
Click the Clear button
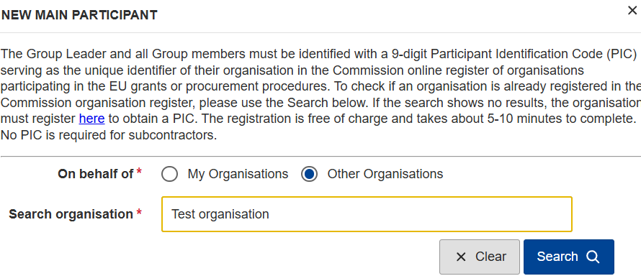(x=480, y=257)
